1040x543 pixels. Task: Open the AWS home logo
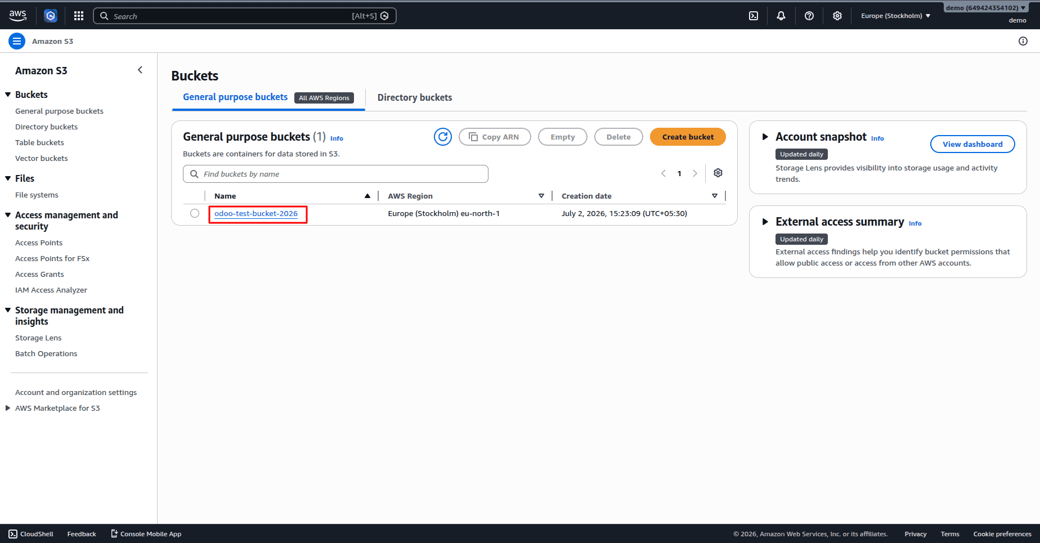click(17, 16)
